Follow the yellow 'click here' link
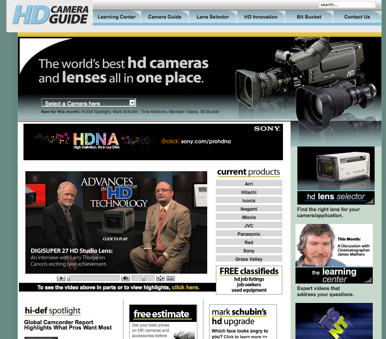 (186, 287)
